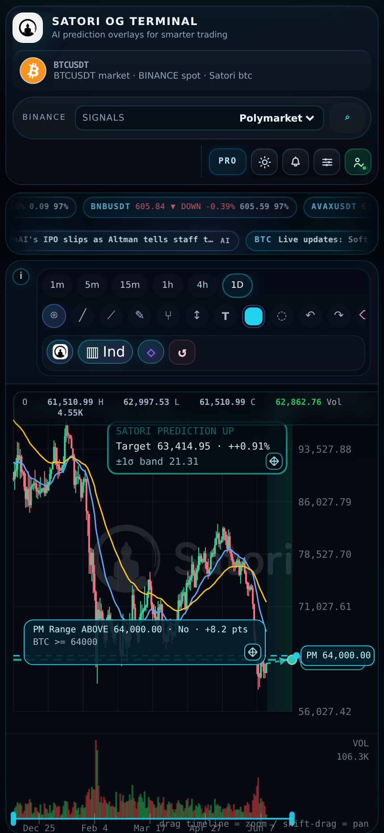Click the Feb 4 date label

point(95,828)
